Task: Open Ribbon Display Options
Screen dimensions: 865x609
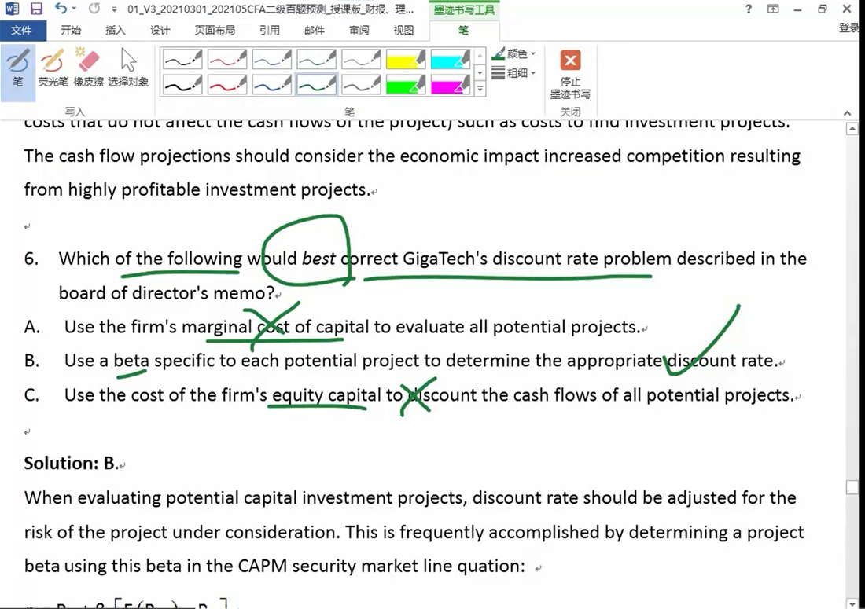Action: [774, 9]
